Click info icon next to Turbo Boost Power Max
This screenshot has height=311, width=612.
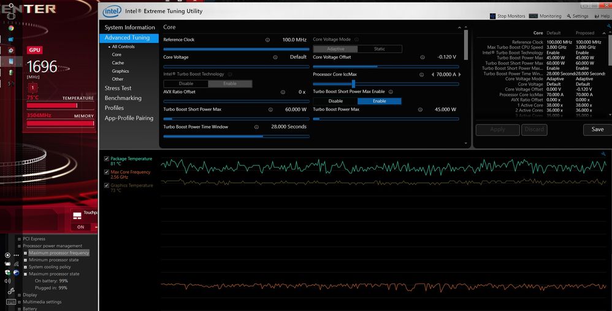click(x=420, y=110)
